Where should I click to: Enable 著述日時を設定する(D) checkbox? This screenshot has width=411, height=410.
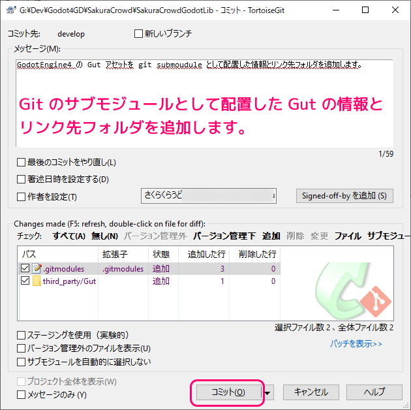click(21, 180)
